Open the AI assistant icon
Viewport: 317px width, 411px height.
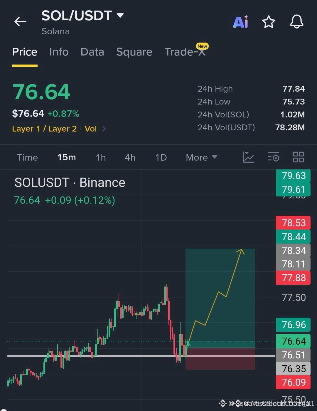click(x=241, y=22)
